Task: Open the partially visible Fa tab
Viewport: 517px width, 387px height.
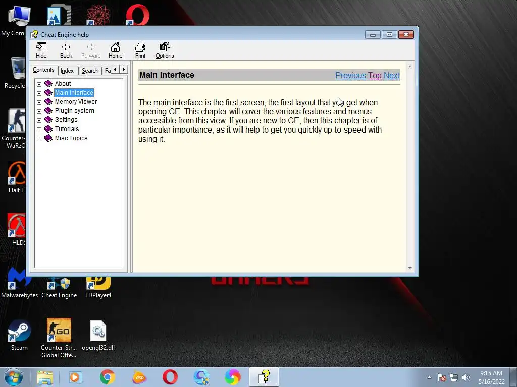Action: (108, 71)
